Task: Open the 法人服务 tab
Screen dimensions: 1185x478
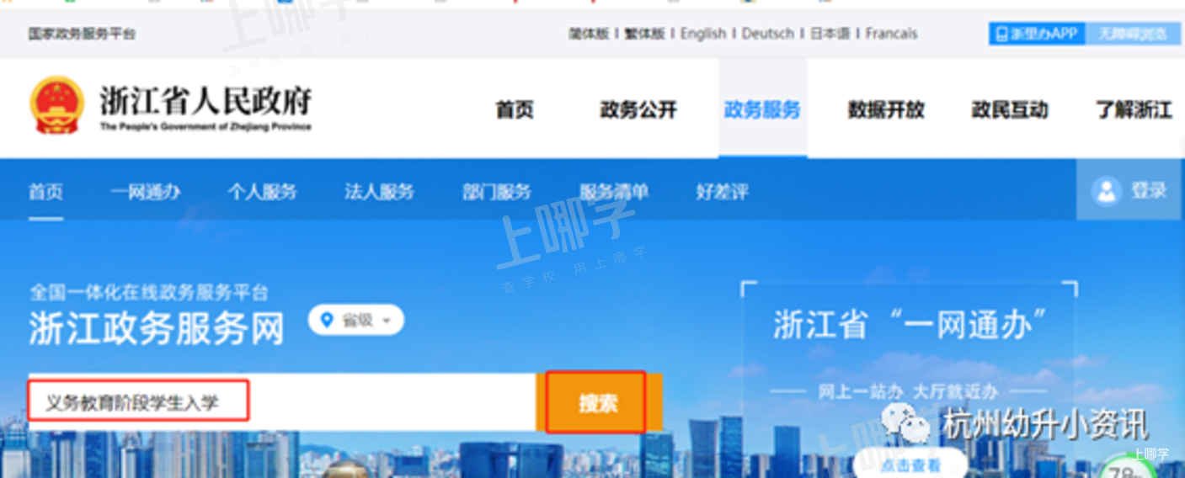Action: click(379, 192)
